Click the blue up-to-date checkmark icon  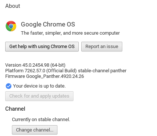tap(9, 86)
